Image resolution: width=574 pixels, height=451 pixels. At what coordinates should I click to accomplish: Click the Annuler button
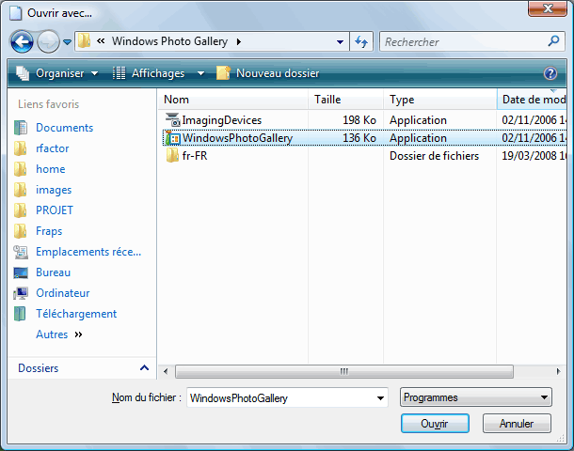[516, 424]
